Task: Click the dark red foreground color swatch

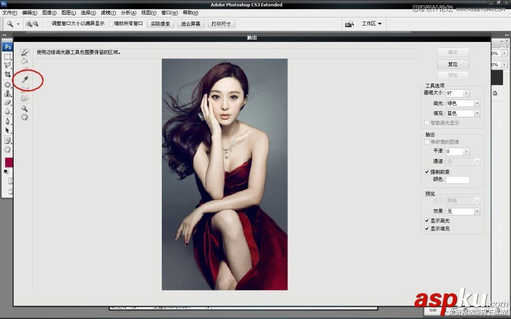Action: click(x=8, y=162)
